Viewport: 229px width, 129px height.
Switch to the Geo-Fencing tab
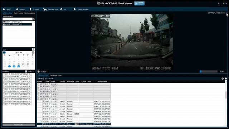(19, 13)
